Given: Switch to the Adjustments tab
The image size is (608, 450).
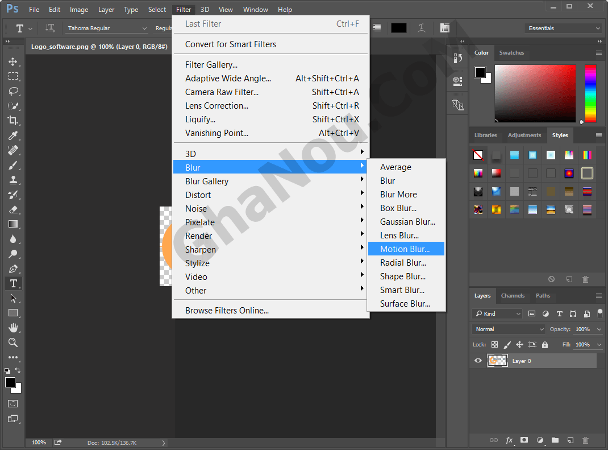Looking at the screenshot, I should coord(524,135).
